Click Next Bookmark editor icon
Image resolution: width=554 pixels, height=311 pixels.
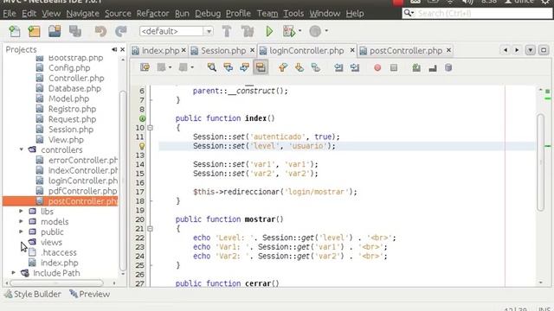tap(300, 67)
